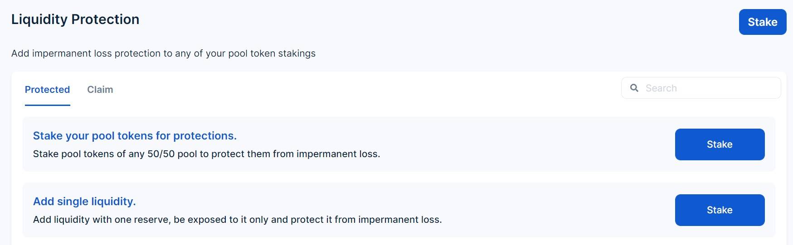
Task: Open the Claim tab
Action: tap(100, 90)
